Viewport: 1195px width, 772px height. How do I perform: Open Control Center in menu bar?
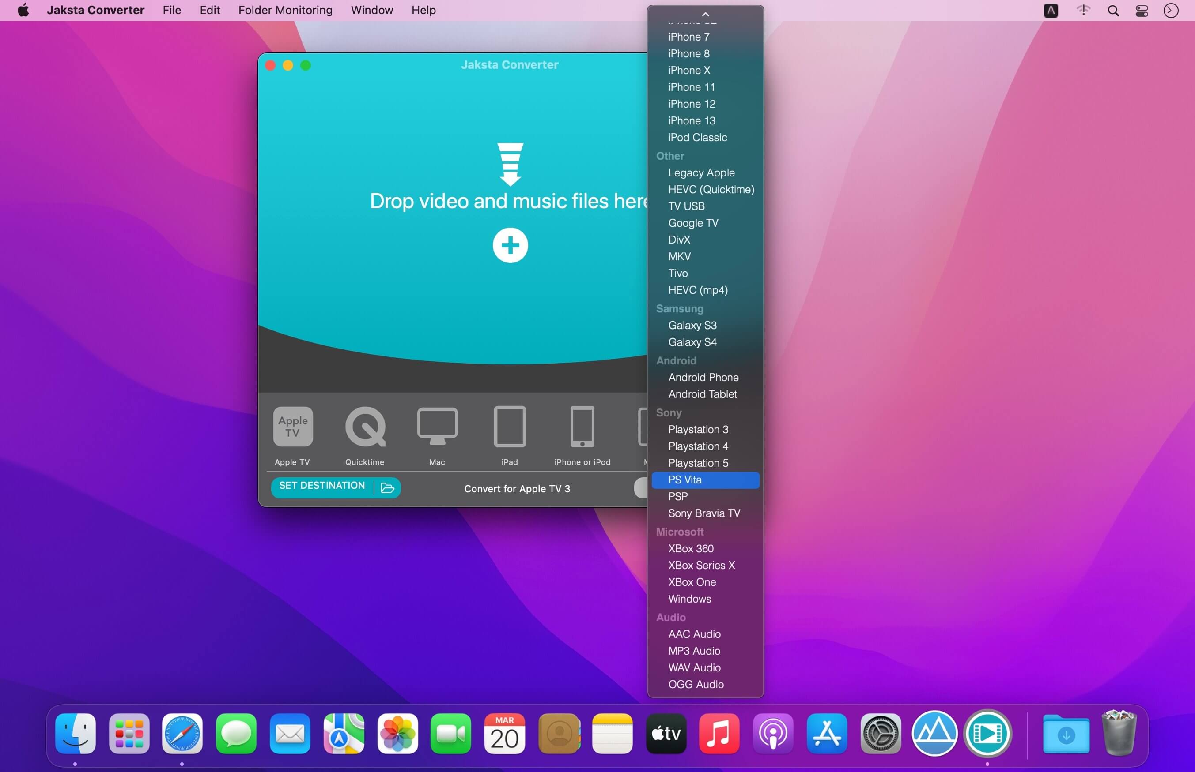(x=1141, y=11)
